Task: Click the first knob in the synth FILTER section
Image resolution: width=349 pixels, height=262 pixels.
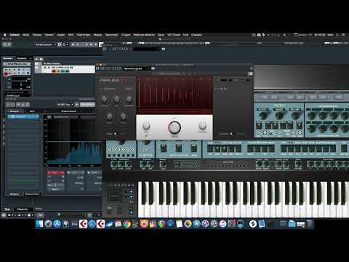Action: click(x=263, y=116)
